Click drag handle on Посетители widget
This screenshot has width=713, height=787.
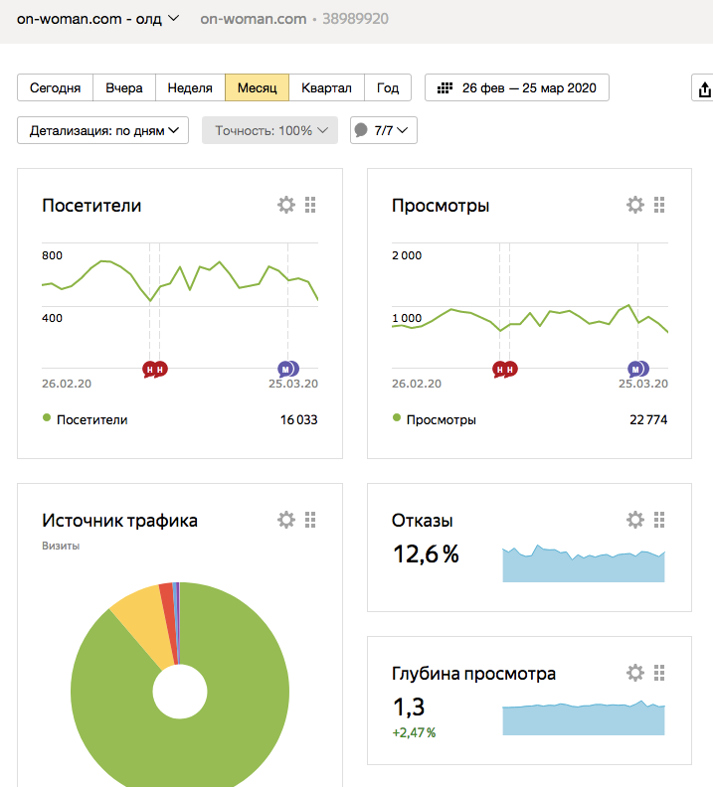310,206
